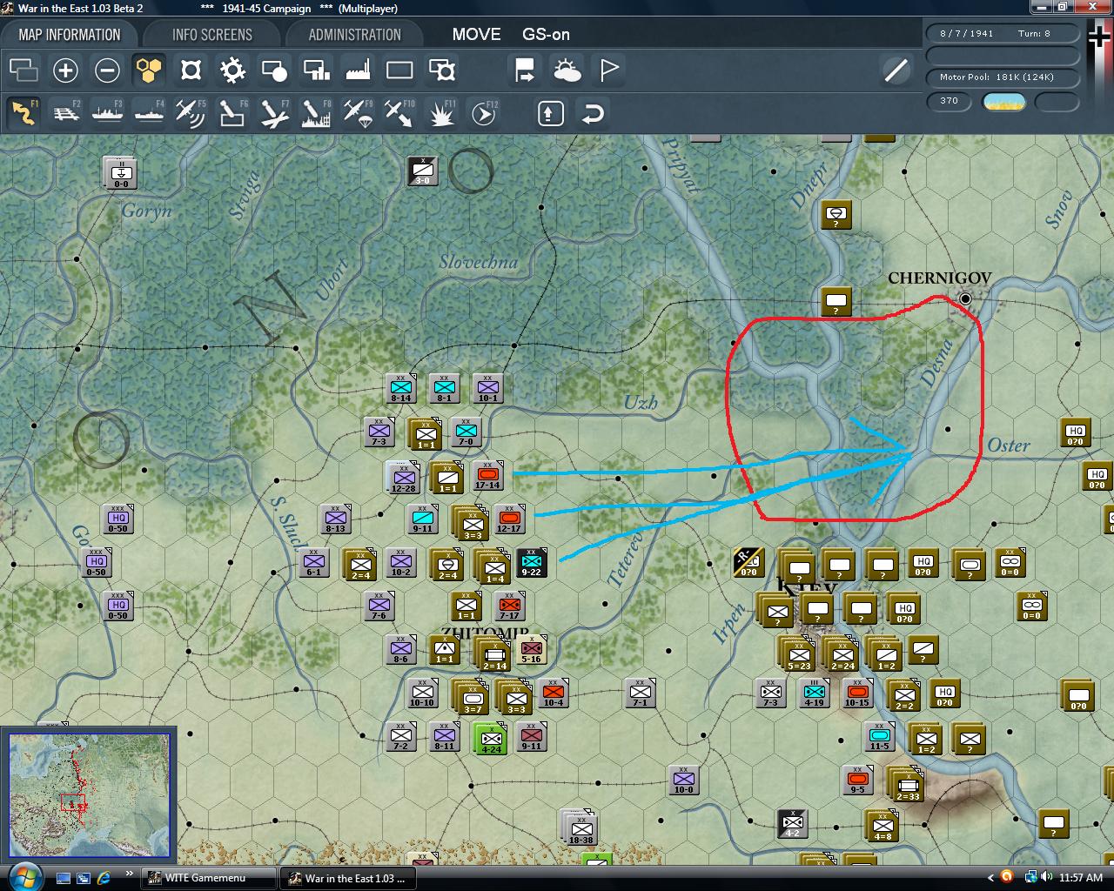Click the weather sky indicator pill
1114x891 pixels.
pos(1003,102)
